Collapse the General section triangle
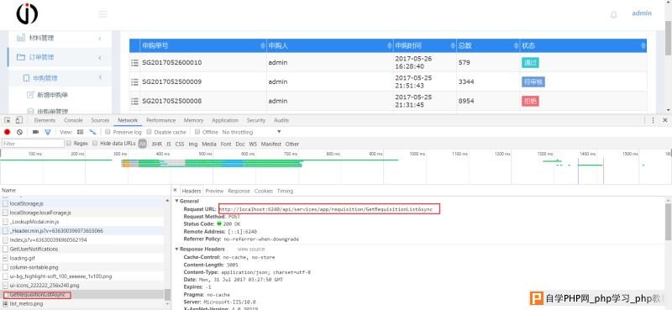 (x=176, y=201)
